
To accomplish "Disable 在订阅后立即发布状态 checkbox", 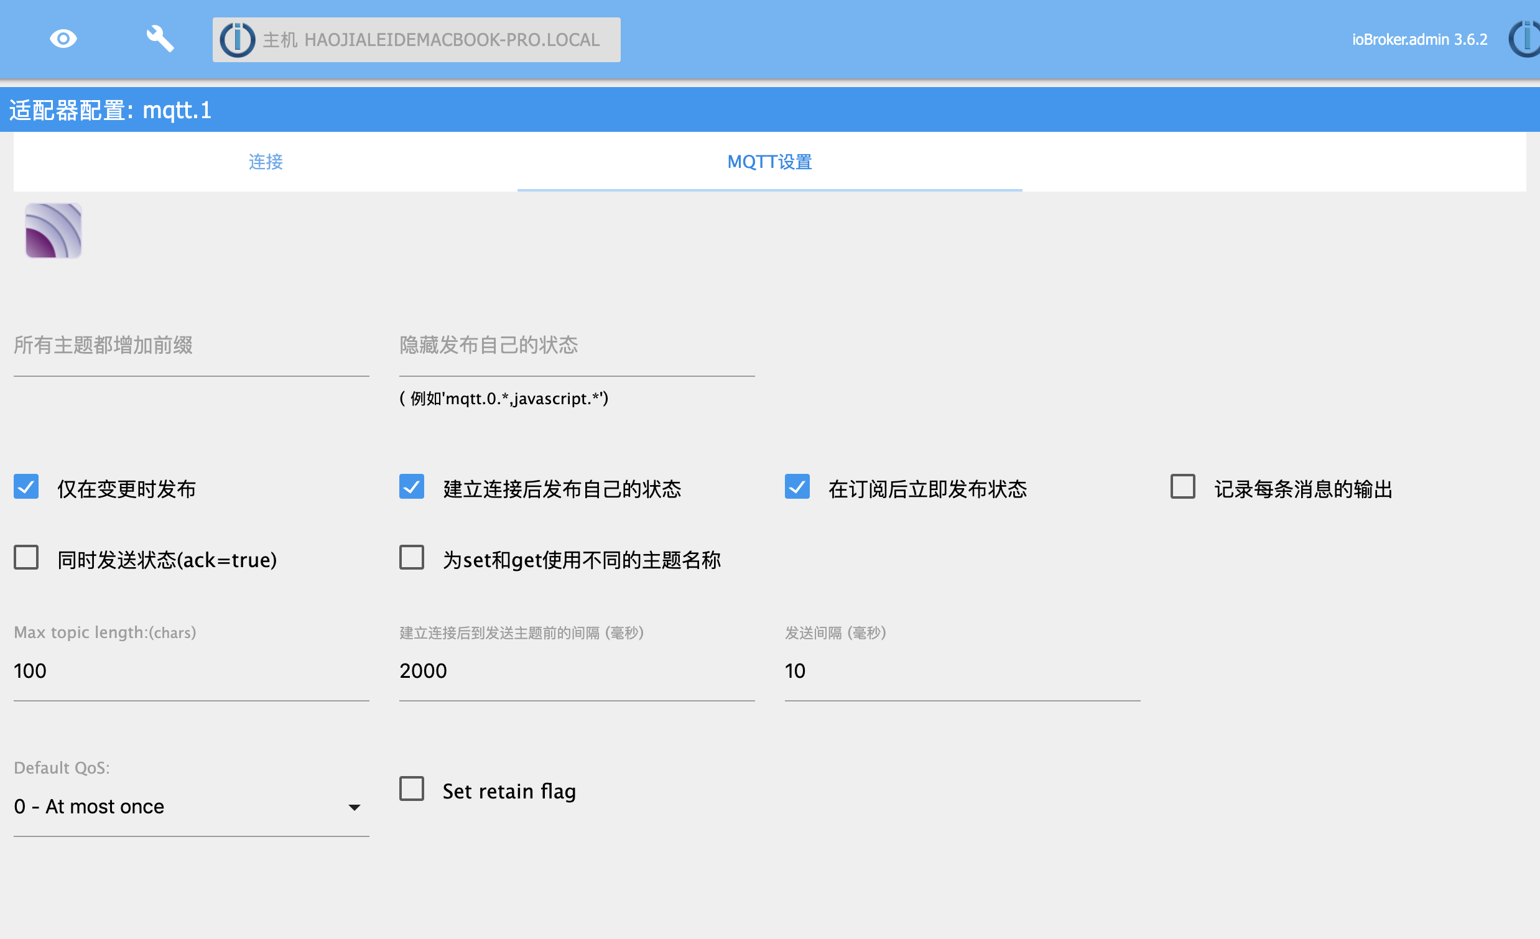I will point(797,487).
